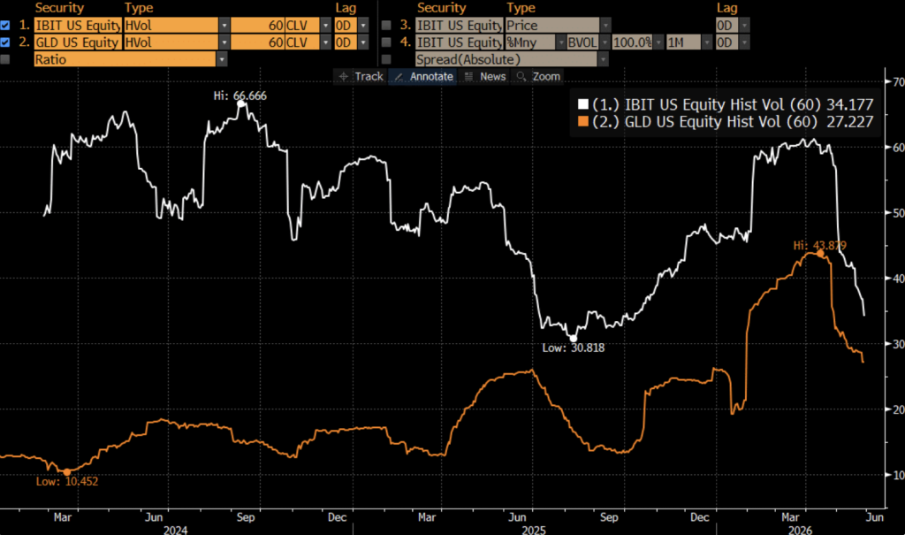Activate the Track crosshair tool
The width and height of the screenshot is (905, 535).
pos(361,76)
